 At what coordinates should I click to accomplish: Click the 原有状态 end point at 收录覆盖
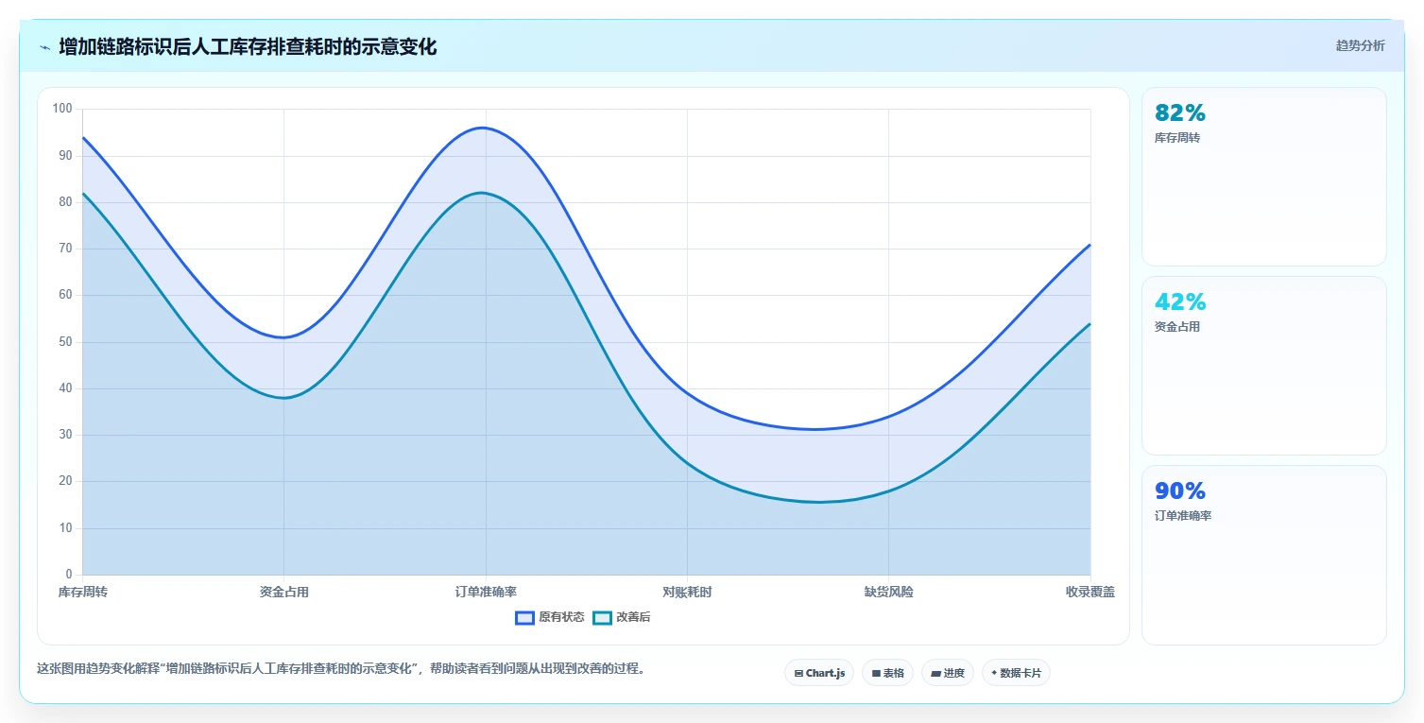click(x=1090, y=245)
